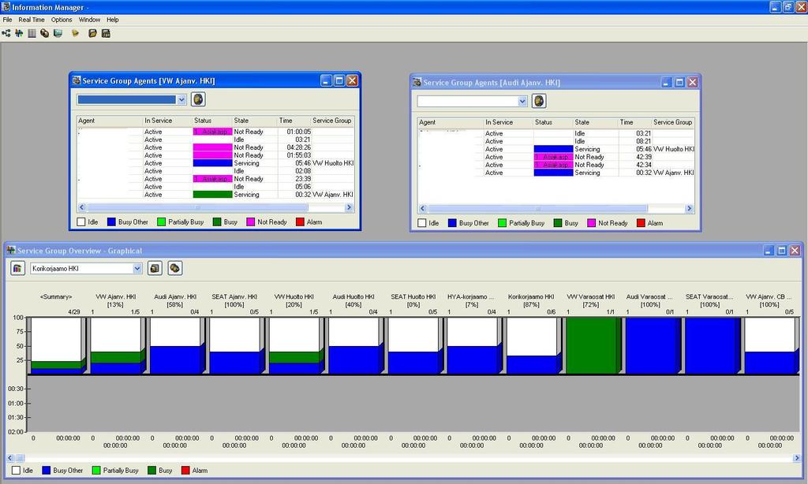Click the gray table grid toolbar icon
The height and width of the screenshot is (484, 808).
32,33
